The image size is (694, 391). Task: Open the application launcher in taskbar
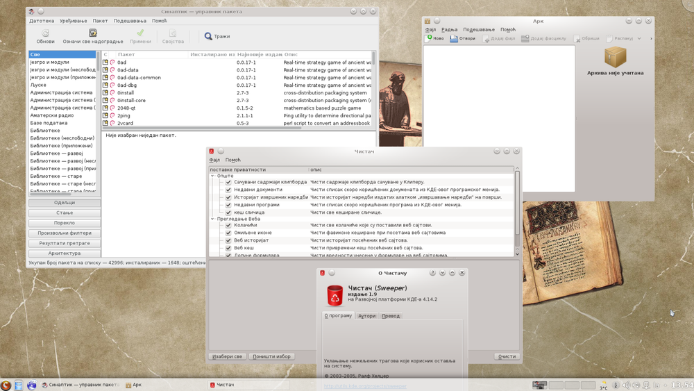pos(6,385)
